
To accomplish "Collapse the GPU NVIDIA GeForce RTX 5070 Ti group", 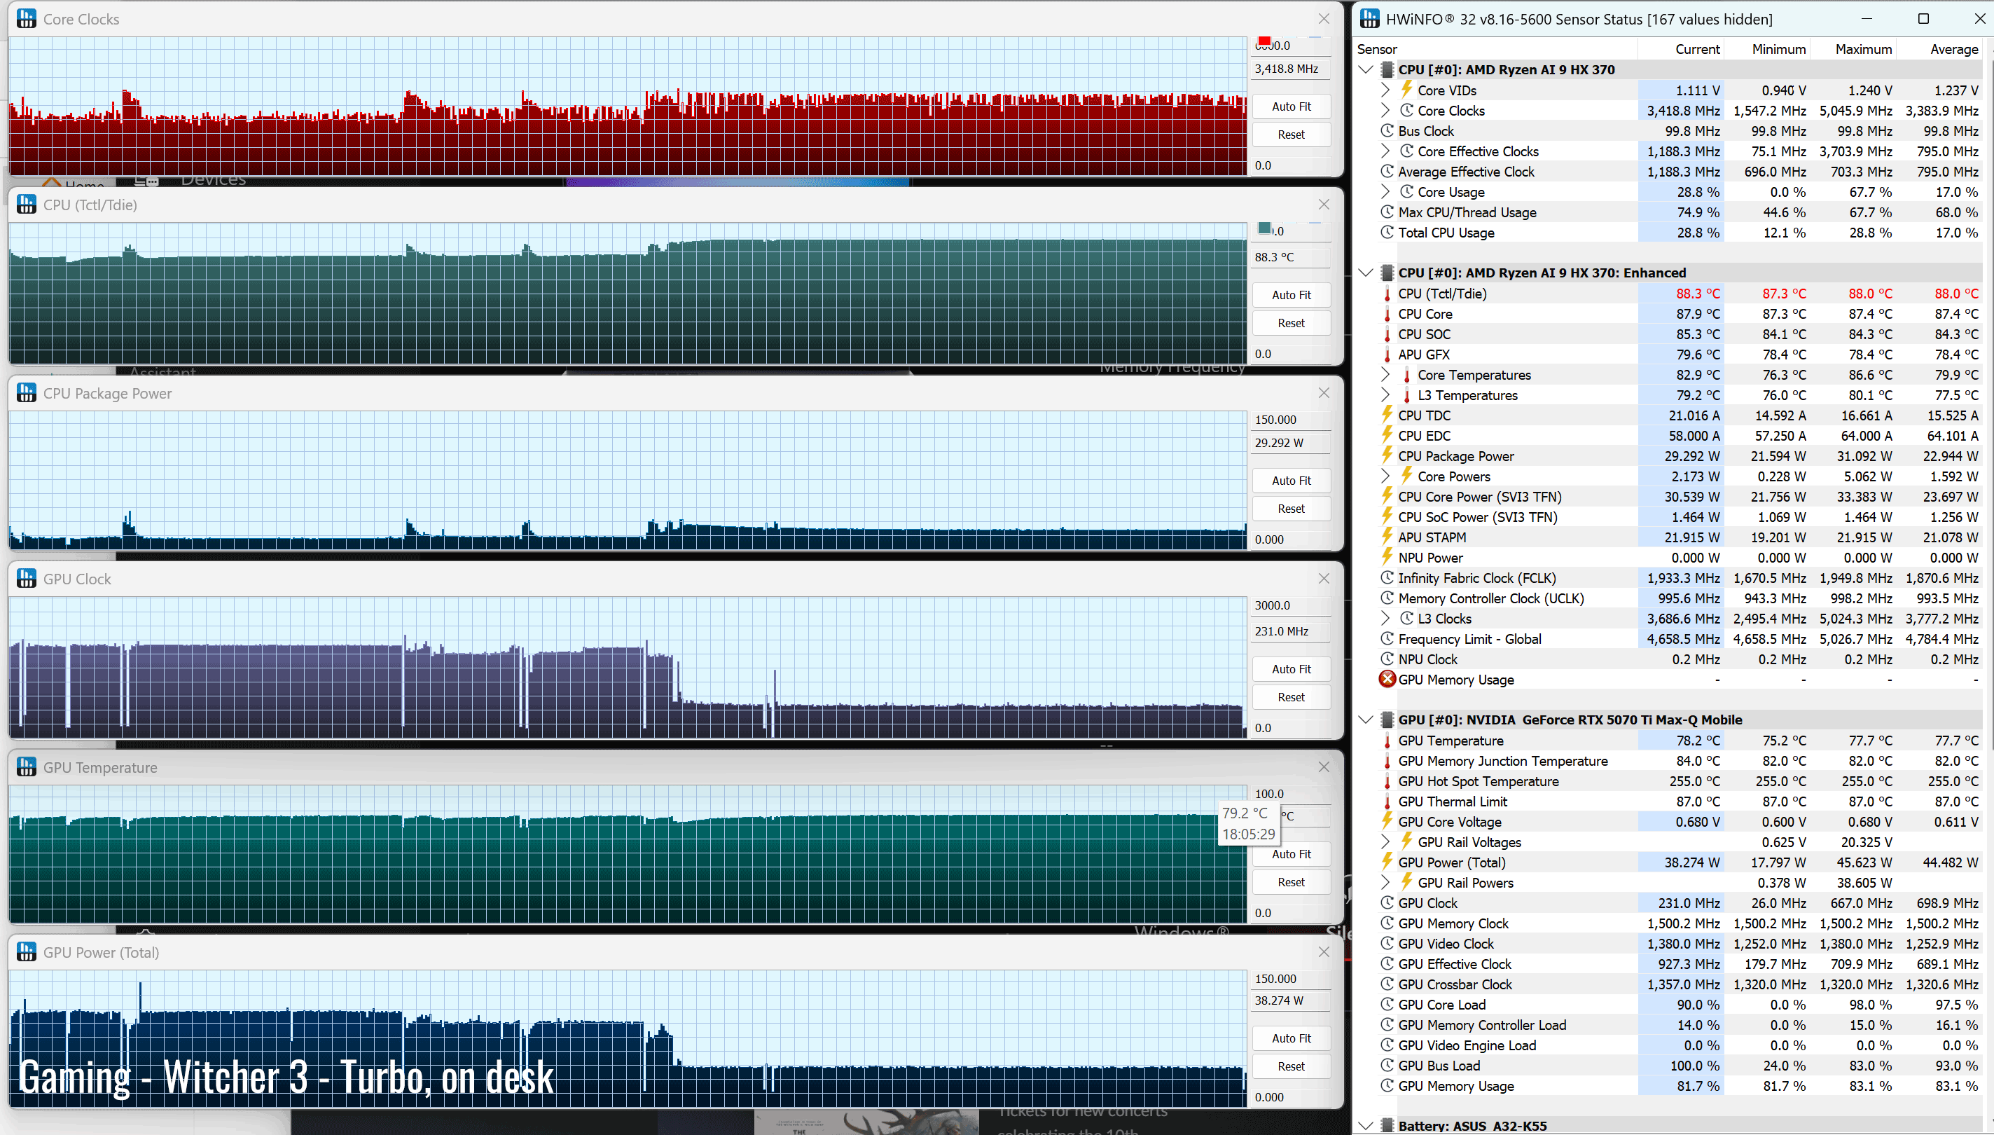I will (1365, 720).
